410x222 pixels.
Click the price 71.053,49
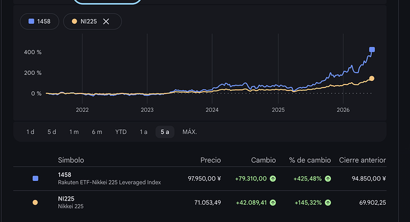207,202
